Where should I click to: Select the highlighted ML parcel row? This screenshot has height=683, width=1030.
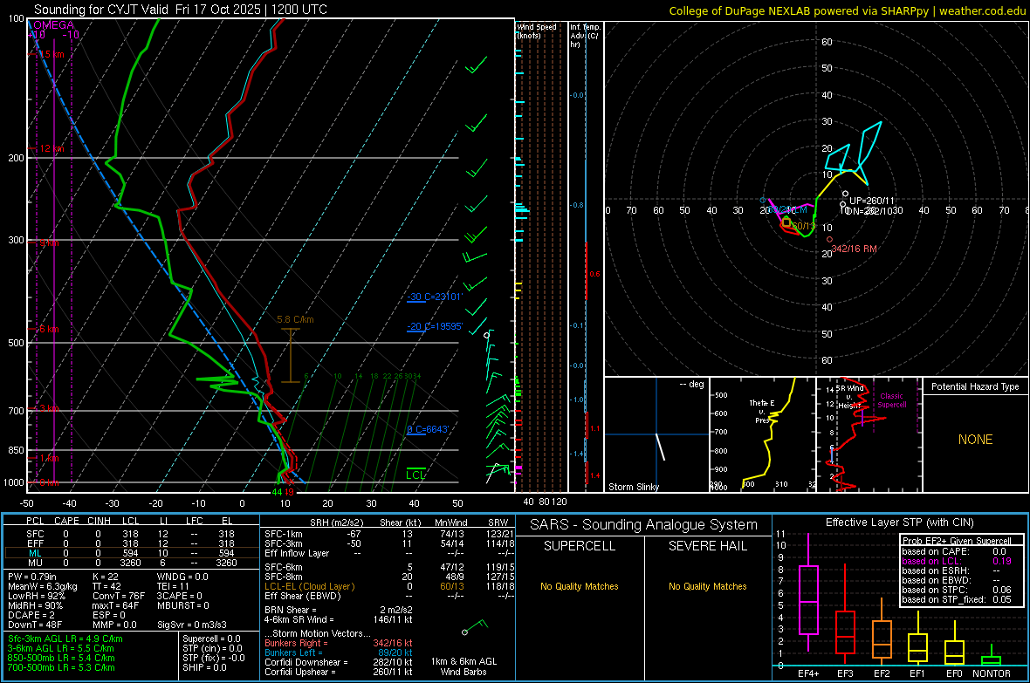point(132,553)
